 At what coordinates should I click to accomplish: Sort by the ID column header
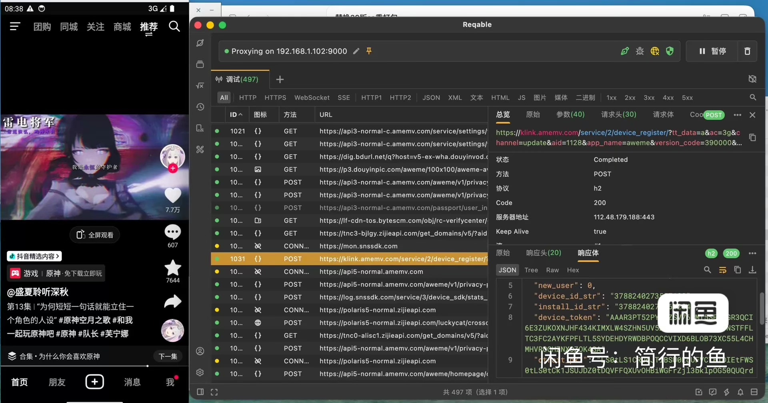[236, 115]
